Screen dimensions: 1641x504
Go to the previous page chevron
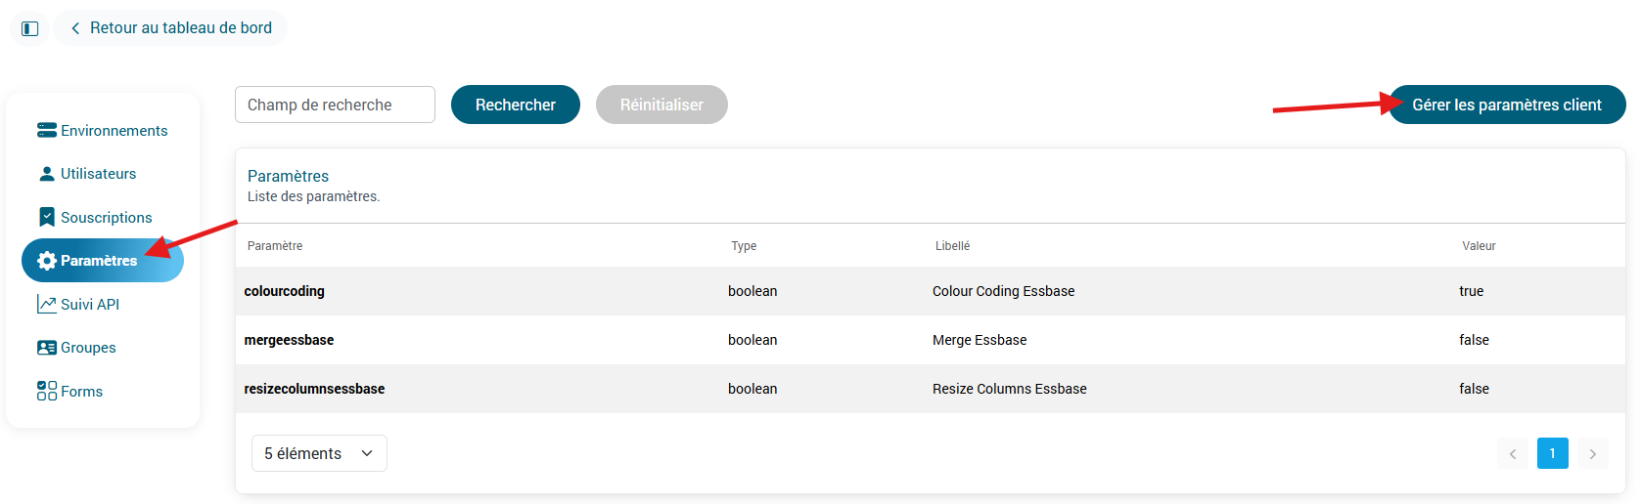click(x=1512, y=453)
